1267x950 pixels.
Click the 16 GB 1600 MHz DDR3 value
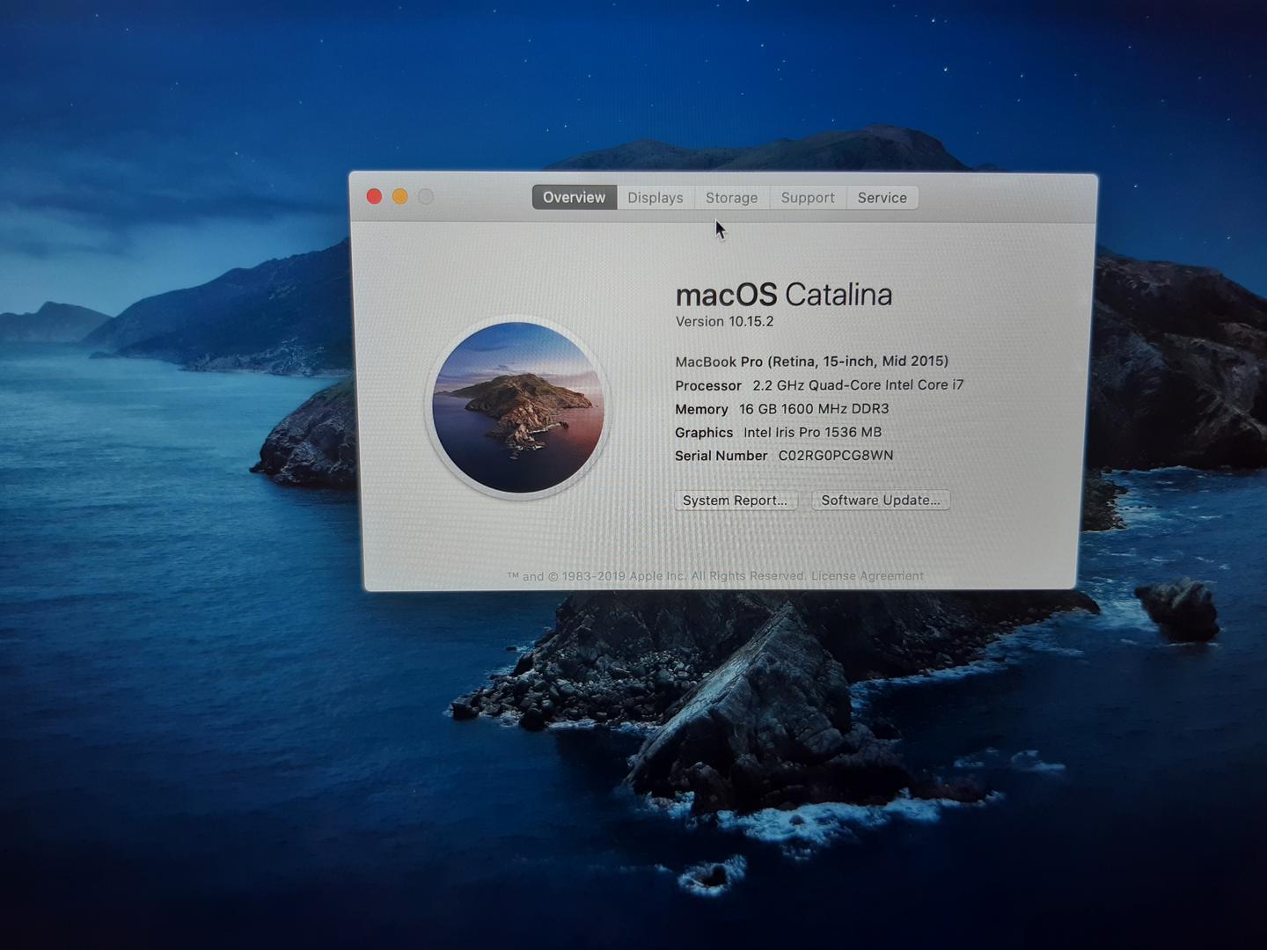point(814,409)
